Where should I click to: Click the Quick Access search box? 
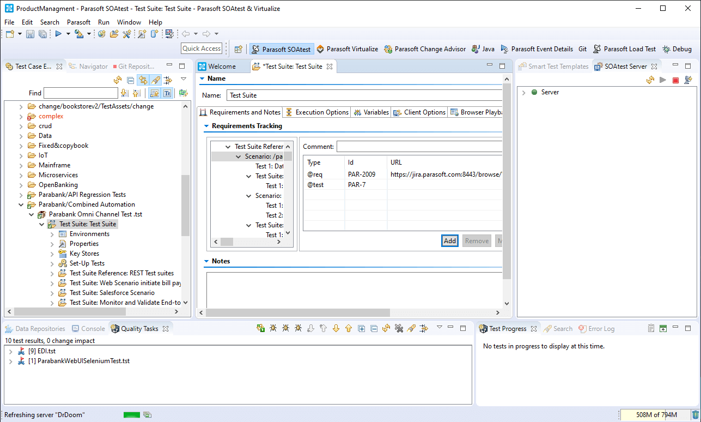click(x=202, y=49)
